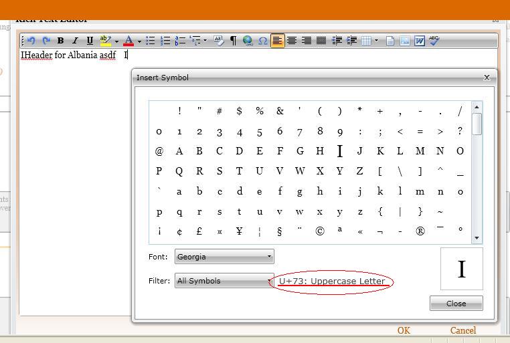Screen dimensions: 510x343
Task: Select the tilde ~ symbol
Action: pos(440,212)
